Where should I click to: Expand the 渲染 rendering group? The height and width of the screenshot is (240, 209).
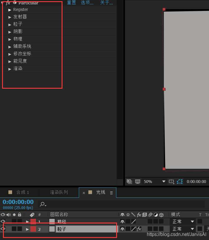tap(10, 69)
